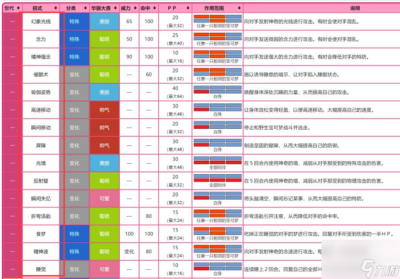Click power value 100 for 食梦

129,234
